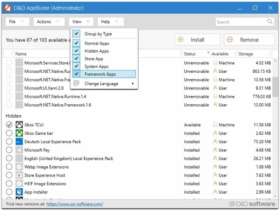Open the File dropdown menu
Viewport: 280px width, 210px height.
pyautogui.click(x=17, y=22)
